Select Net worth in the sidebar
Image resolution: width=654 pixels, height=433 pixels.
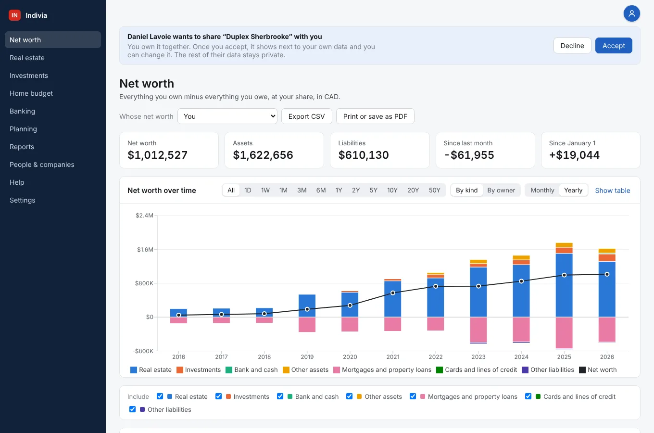tap(53, 40)
